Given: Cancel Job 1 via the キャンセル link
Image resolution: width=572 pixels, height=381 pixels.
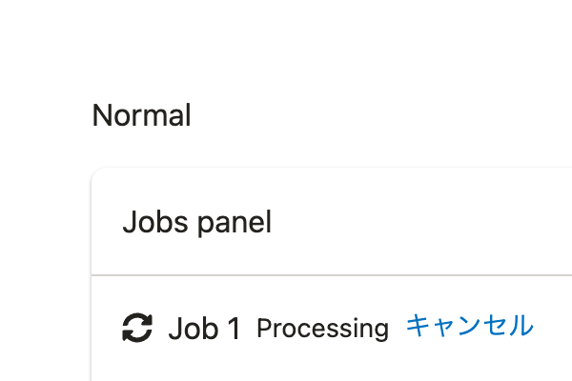Looking at the screenshot, I should click(x=470, y=326).
